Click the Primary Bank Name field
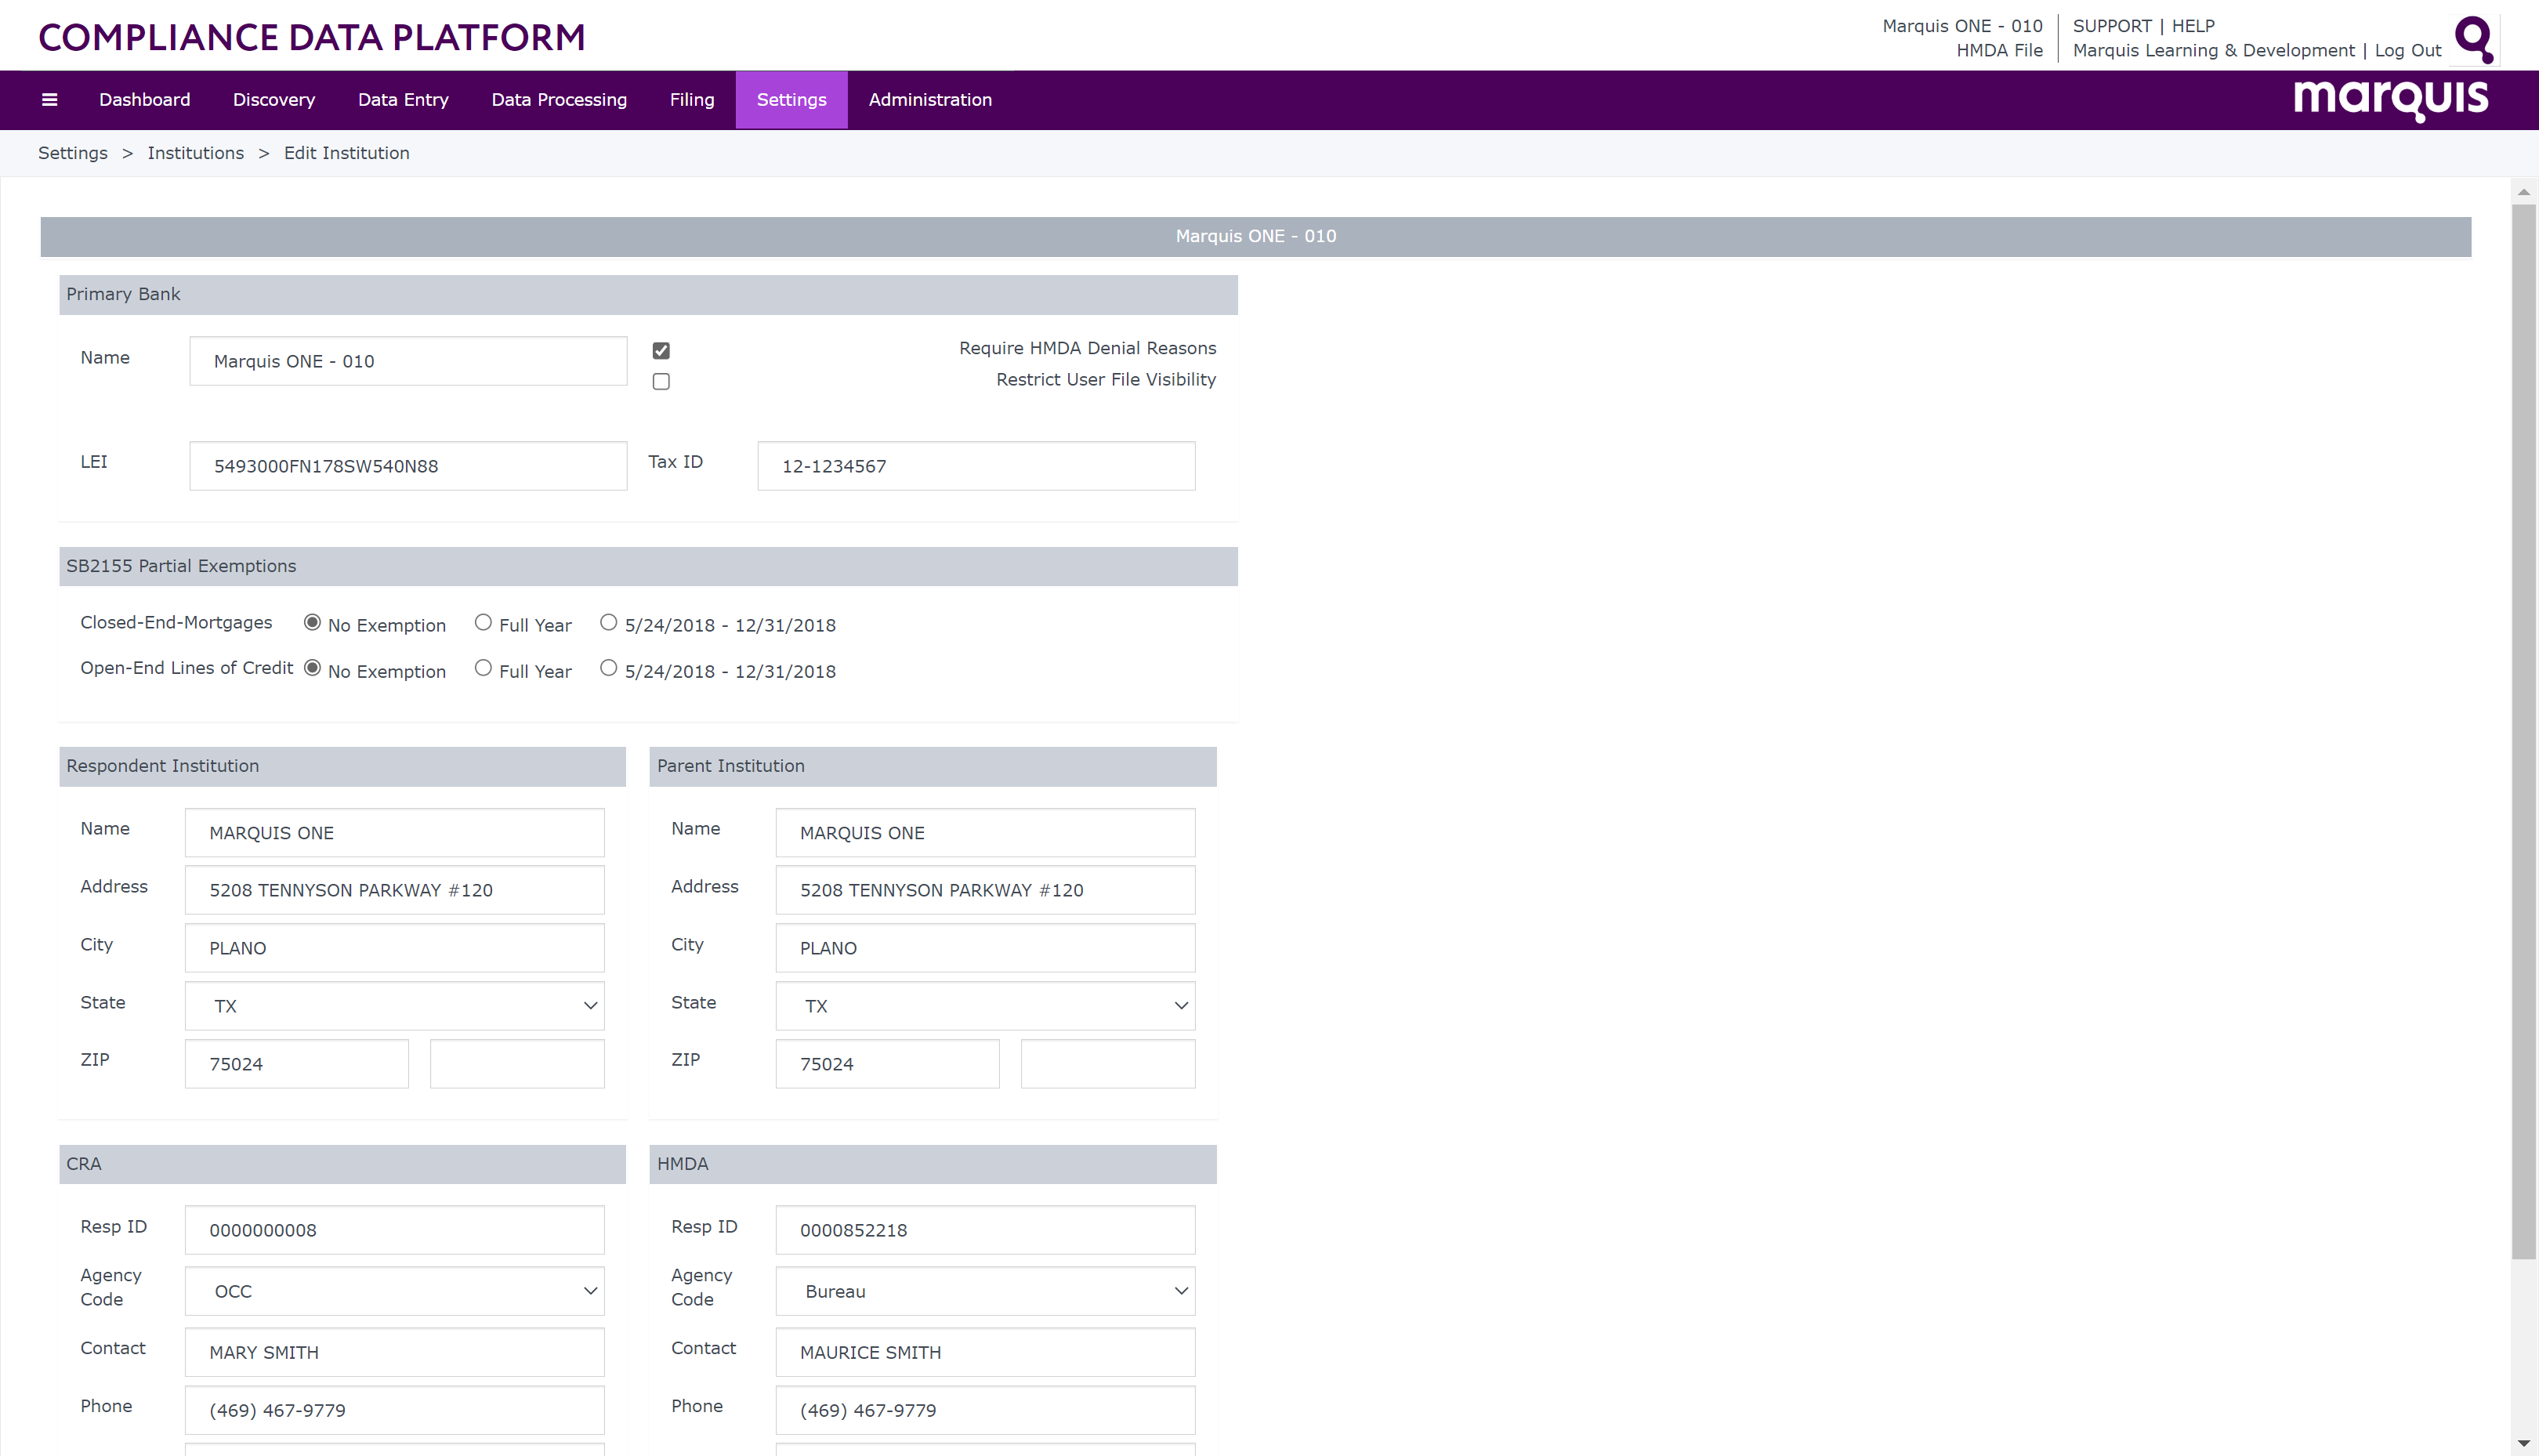This screenshot has width=2539, height=1456. pyautogui.click(x=408, y=361)
